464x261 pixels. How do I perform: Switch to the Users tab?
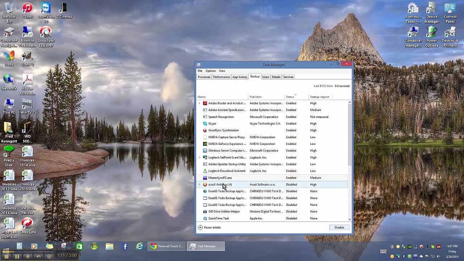point(266,77)
